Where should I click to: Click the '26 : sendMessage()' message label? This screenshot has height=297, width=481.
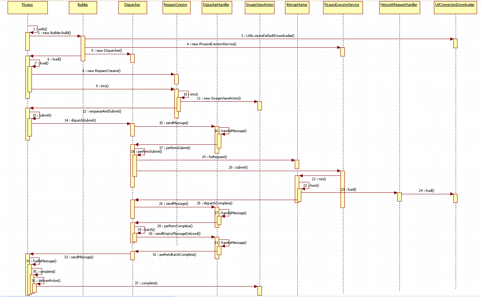point(173,204)
